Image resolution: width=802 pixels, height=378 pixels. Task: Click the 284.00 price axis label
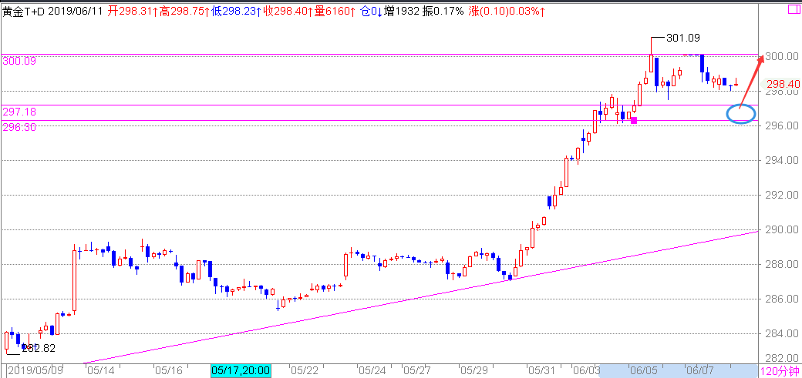[783, 334]
